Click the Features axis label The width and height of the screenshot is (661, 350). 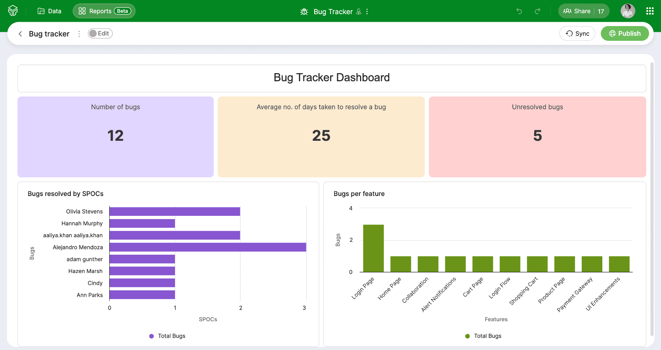496,319
